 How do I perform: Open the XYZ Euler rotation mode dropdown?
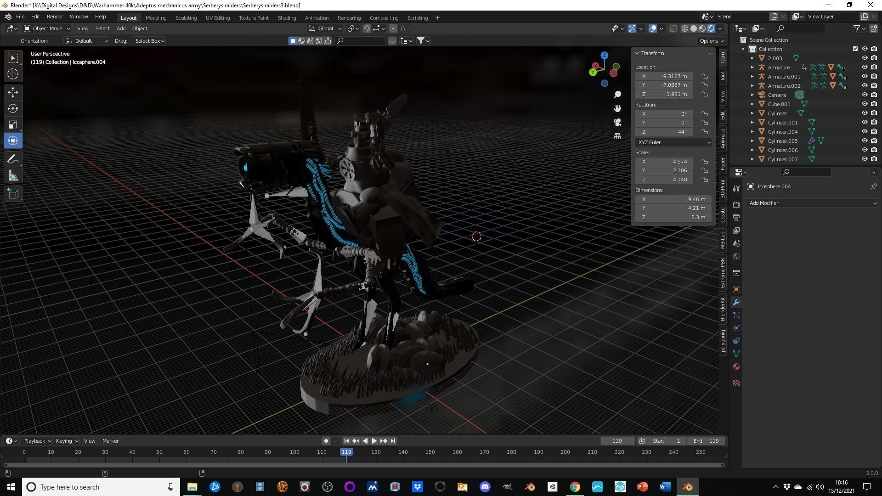click(674, 142)
